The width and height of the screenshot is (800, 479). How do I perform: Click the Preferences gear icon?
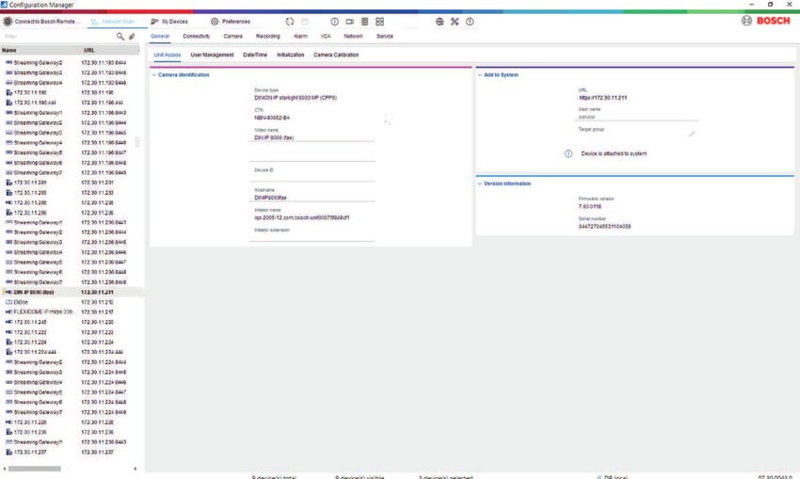point(215,22)
